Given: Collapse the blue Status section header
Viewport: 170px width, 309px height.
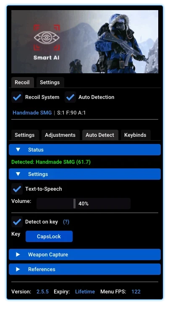Looking at the screenshot, I should 85,149.
